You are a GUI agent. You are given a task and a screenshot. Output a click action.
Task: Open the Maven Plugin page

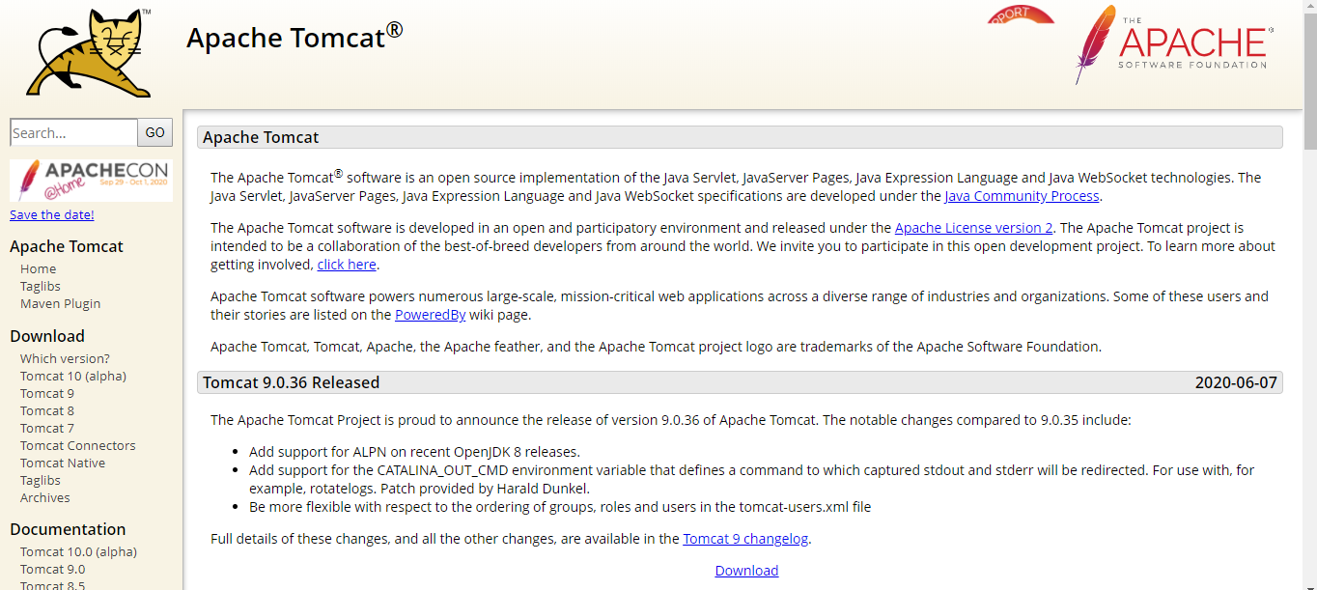click(60, 303)
